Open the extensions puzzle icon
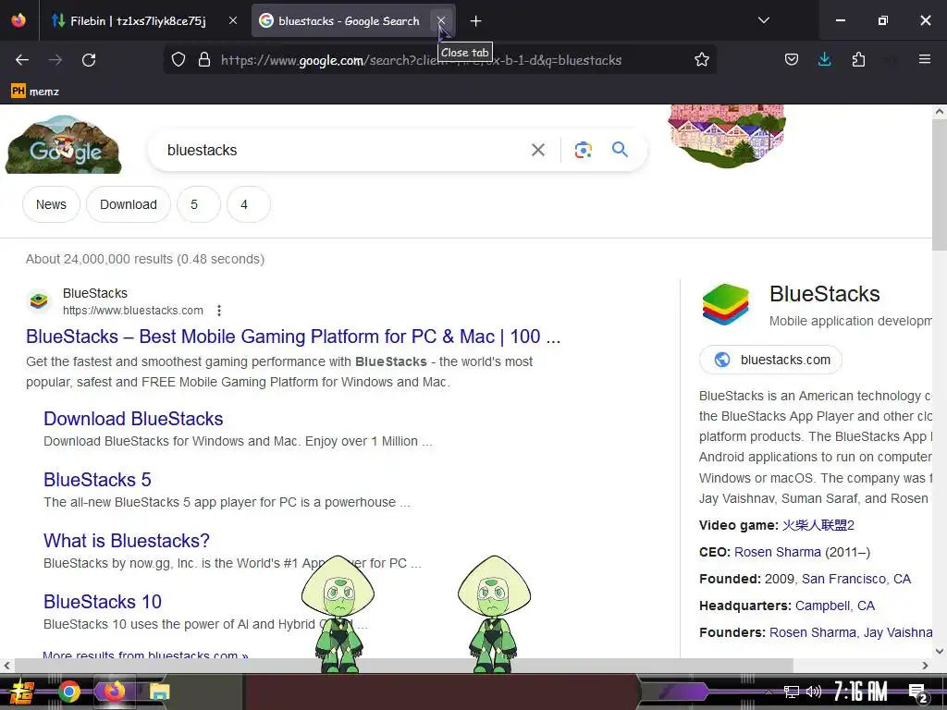The image size is (947, 710). click(x=858, y=60)
